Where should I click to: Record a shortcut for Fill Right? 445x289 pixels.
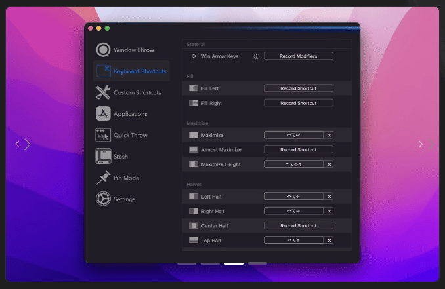(x=299, y=103)
